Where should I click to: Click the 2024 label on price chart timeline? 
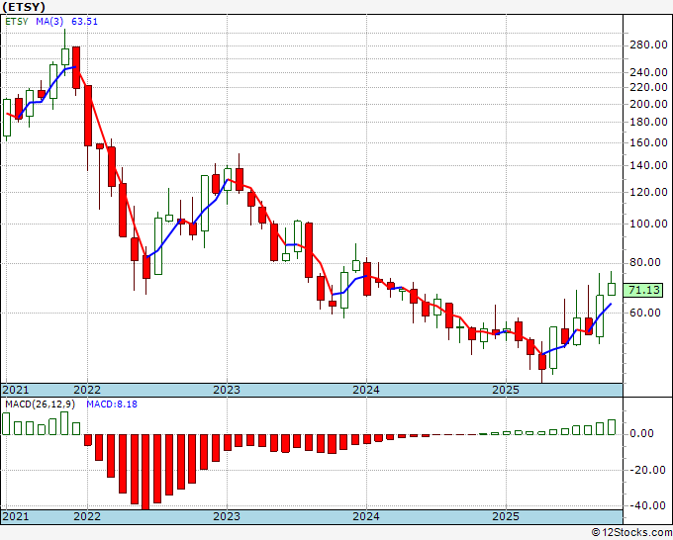click(x=366, y=390)
